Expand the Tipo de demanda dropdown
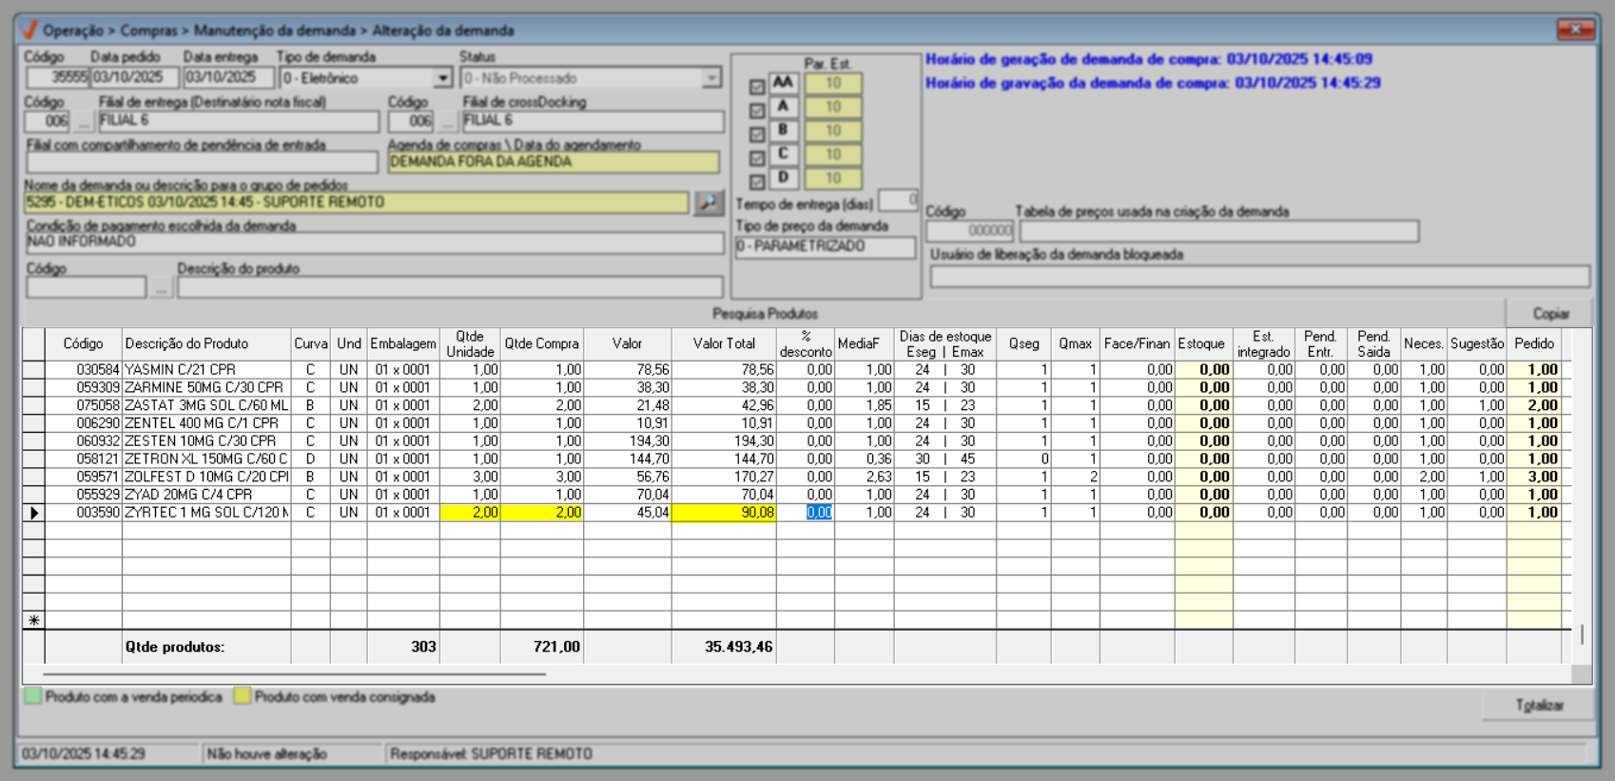The height and width of the screenshot is (781, 1615). [442, 78]
